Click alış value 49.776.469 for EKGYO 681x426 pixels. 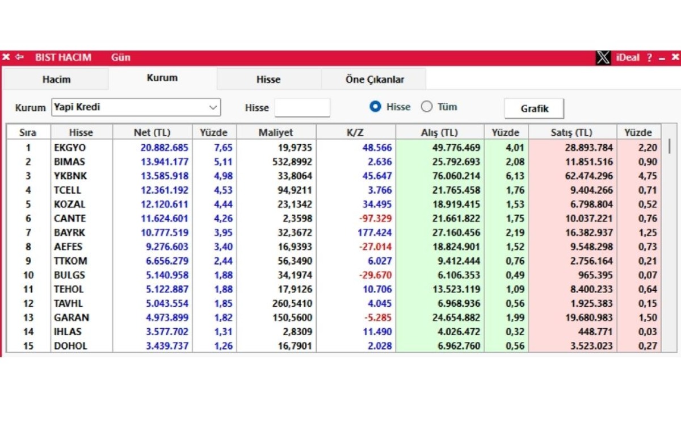456,148
